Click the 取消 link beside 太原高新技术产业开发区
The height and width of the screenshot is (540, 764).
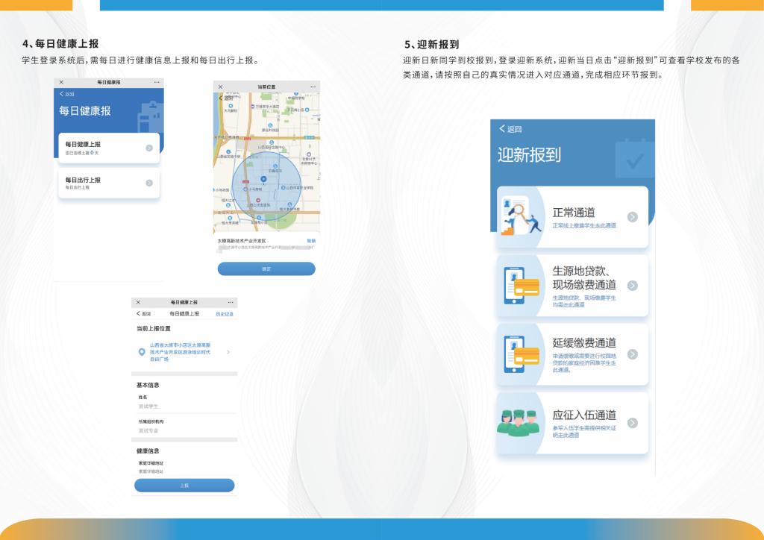[x=310, y=241]
